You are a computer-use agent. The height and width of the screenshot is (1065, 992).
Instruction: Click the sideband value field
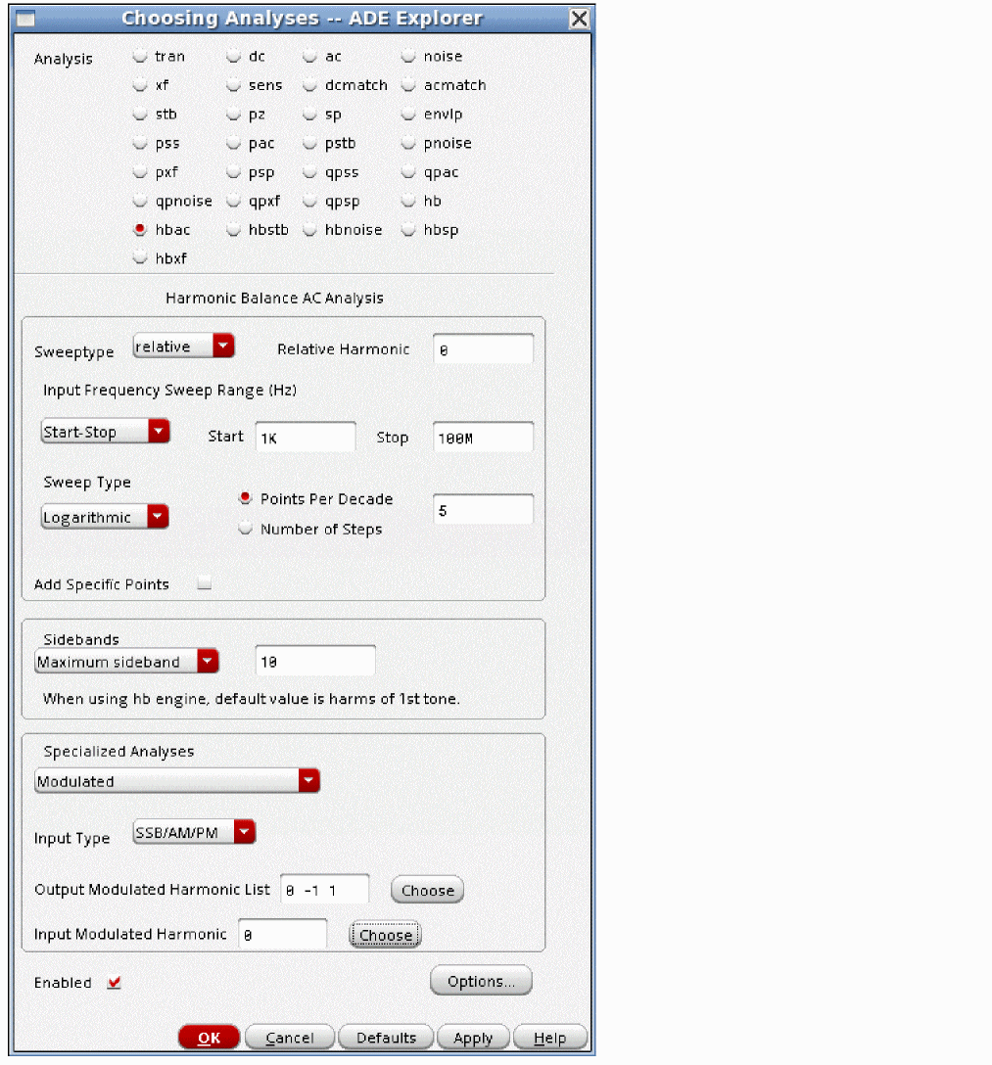click(x=315, y=660)
